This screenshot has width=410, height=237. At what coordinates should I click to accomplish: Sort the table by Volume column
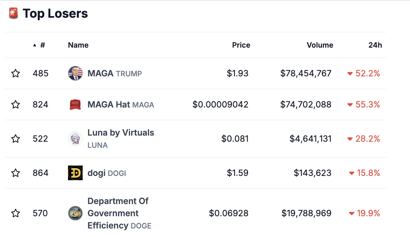tap(320, 45)
